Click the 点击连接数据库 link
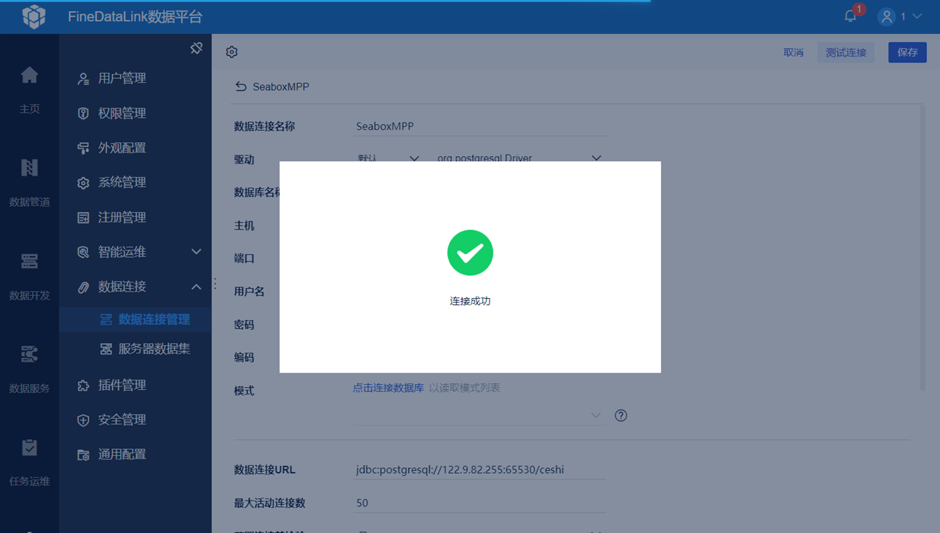Screen dimensions: 940x533 pos(388,388)
